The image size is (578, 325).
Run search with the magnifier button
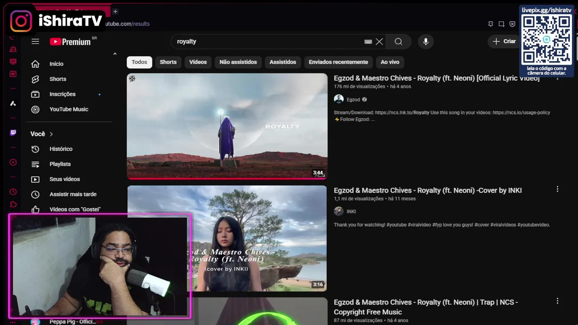coord(398,42)
